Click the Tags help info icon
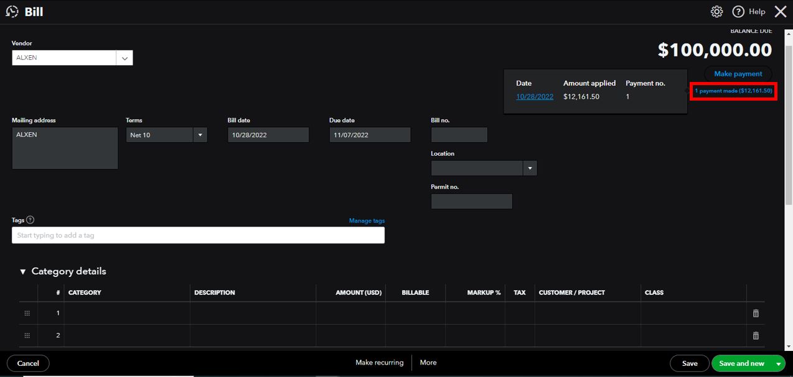This screenshot has width=793, height=377. 30,220
